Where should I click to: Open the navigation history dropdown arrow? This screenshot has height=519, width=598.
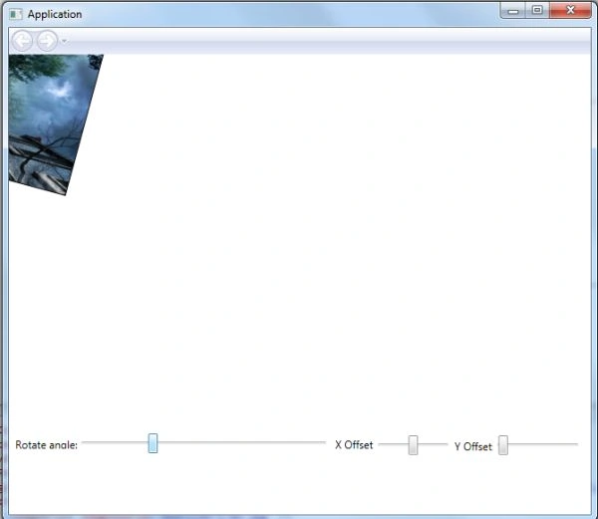(65, 41)
